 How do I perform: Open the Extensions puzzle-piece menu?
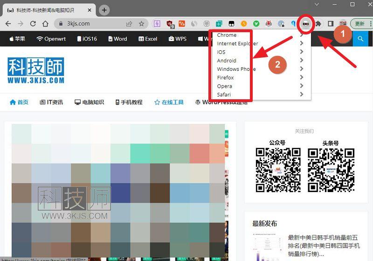coord(318,23)
